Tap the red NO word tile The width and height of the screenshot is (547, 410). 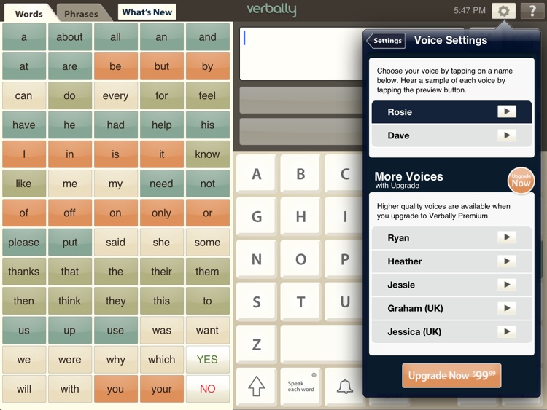click(x=207, y=388)
